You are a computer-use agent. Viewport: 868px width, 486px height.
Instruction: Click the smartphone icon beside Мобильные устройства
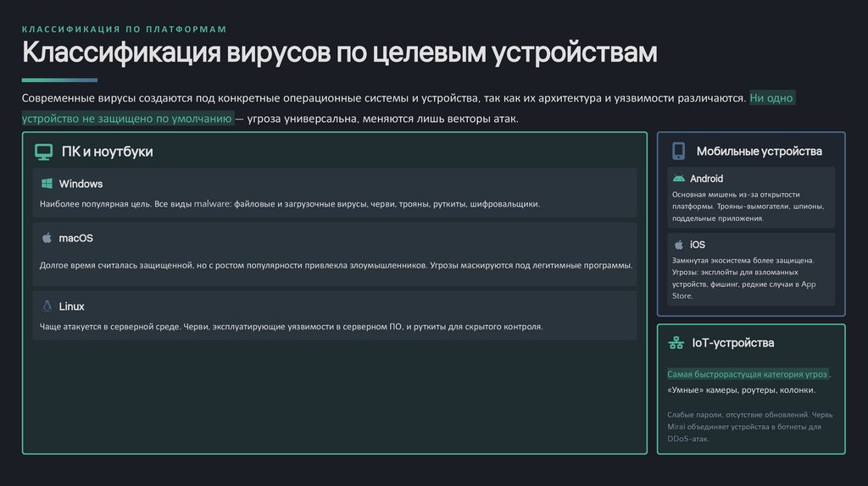click(x=679, y=151)
